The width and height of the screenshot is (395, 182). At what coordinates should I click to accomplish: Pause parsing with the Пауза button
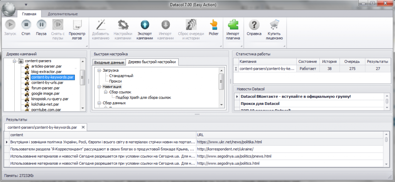pos(41,27)
